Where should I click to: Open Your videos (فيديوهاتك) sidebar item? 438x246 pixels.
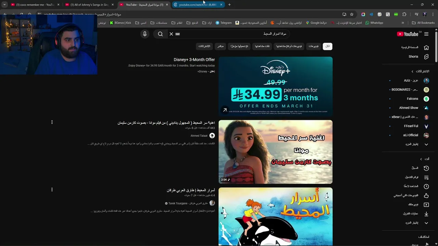coord(418,205)
